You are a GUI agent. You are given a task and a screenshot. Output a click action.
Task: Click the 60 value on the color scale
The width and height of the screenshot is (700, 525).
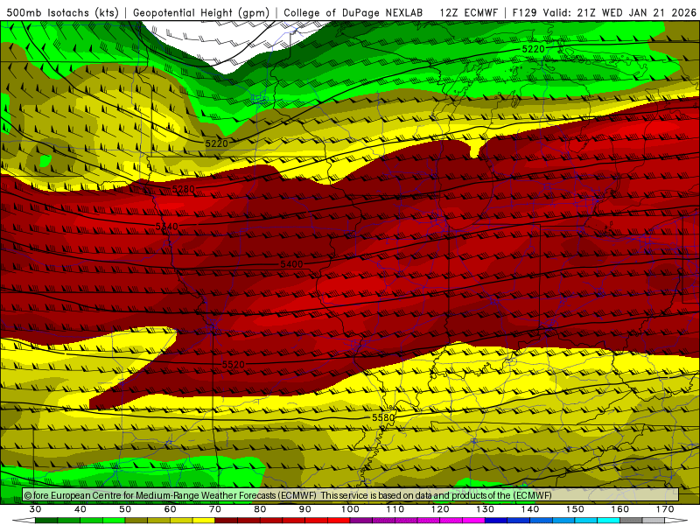click(170, 509)
